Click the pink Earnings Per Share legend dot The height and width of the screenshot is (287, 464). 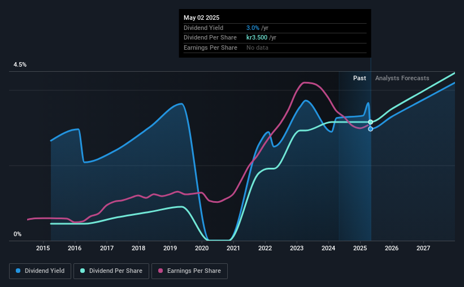(x=161, y=271)
